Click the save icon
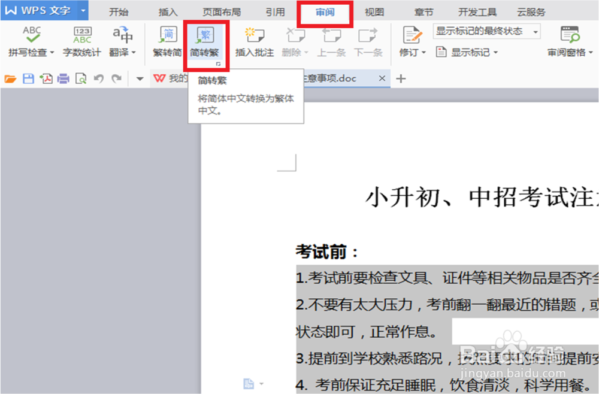This screenshot has height=394, width=599. pyautogui.click(x=28, y=78)
